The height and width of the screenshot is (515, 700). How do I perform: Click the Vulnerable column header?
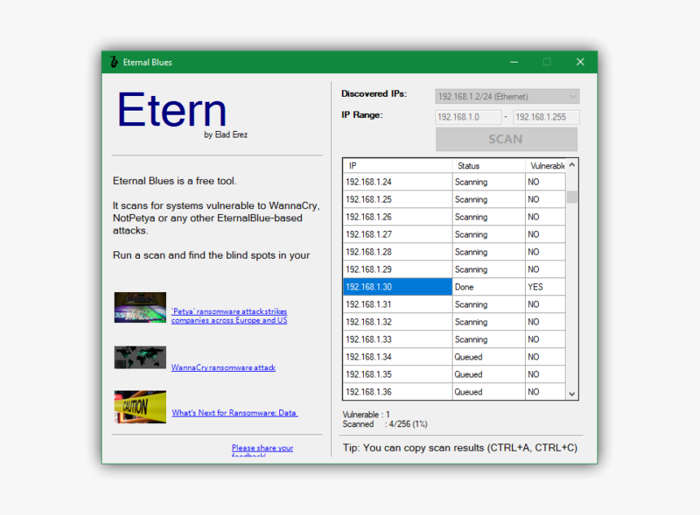click(x=545, y=166)
